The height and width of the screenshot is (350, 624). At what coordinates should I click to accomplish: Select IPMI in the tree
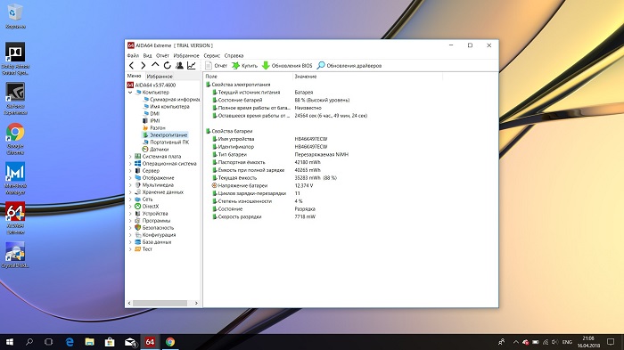point(151,121)
